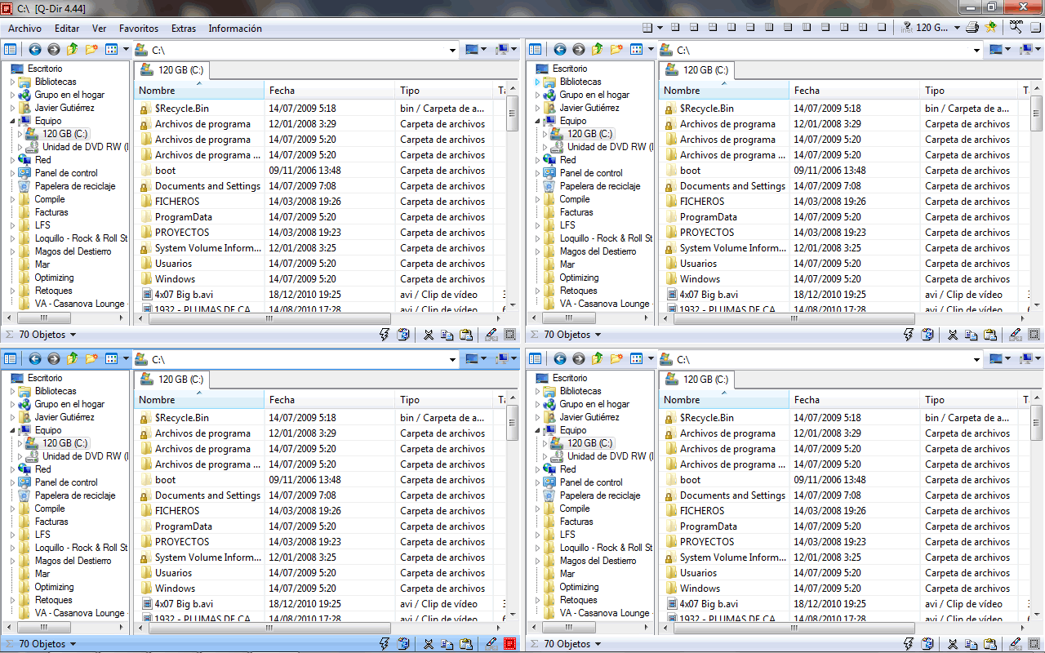This screenshot has height=653, width=1045.
Task: Open the Favoritos menu
Action: [139, 29]
